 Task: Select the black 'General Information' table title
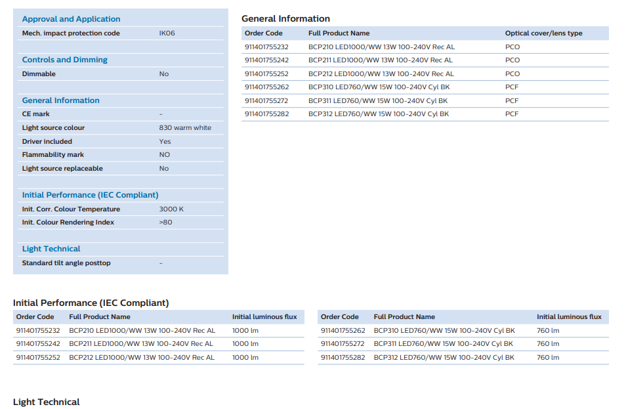pyautogui.click(x=286, y=18)
